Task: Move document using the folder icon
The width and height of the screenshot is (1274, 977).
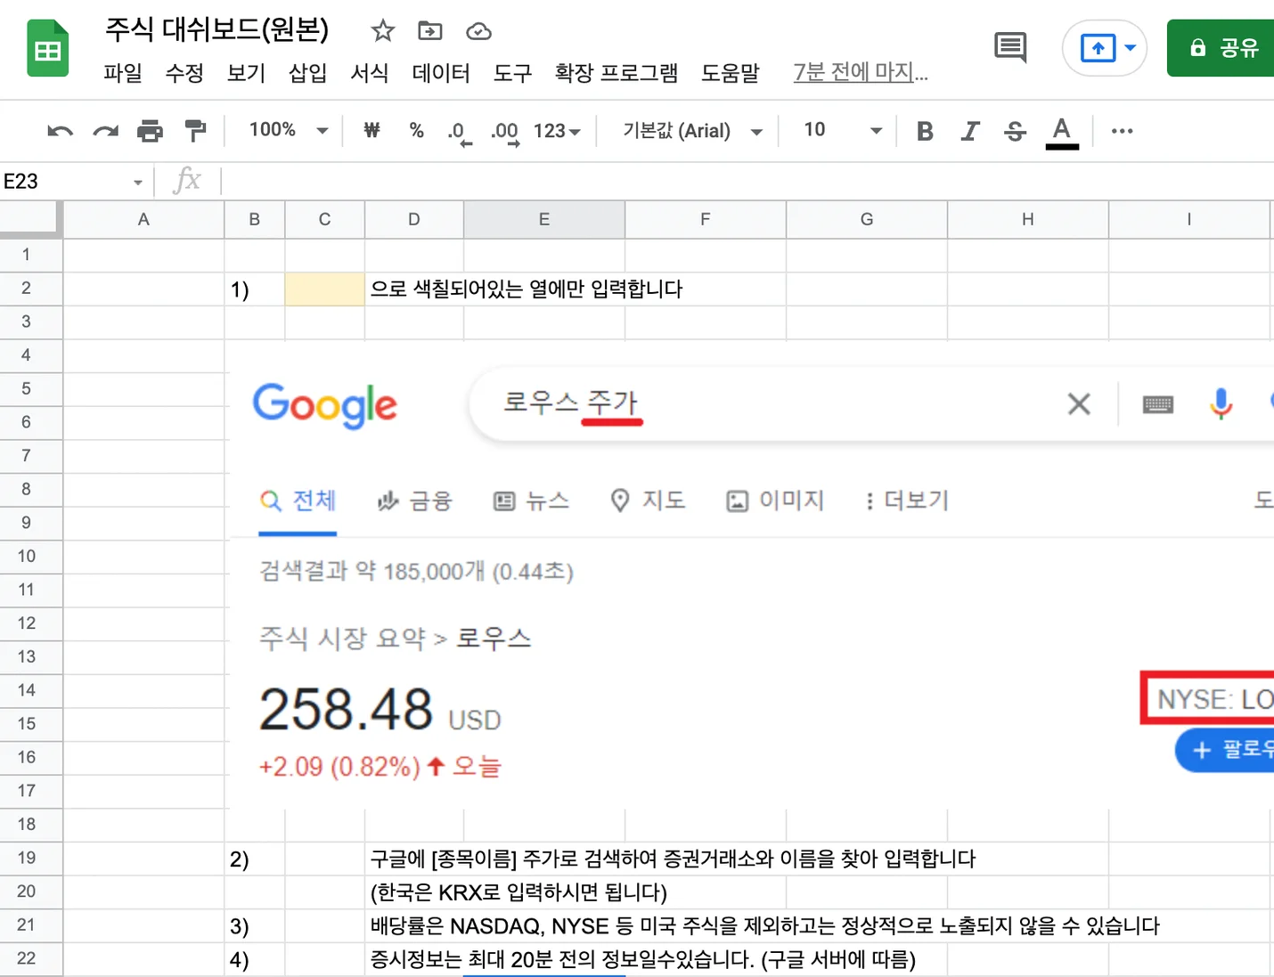Action: [x=430, y=31]
